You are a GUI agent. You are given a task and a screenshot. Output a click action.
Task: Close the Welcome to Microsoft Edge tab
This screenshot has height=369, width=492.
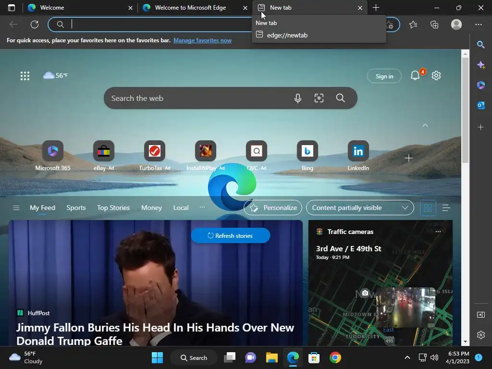point(245,8)
